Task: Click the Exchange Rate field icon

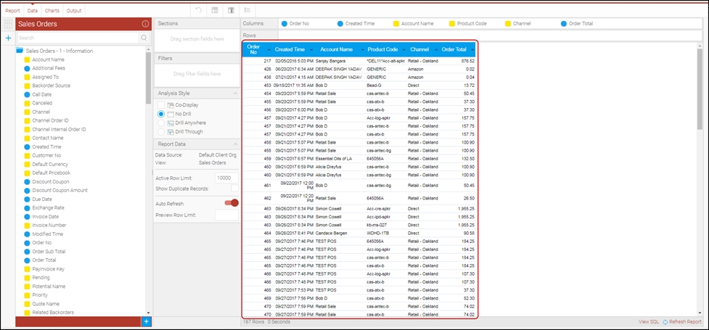Action: [x=27, y=208]
